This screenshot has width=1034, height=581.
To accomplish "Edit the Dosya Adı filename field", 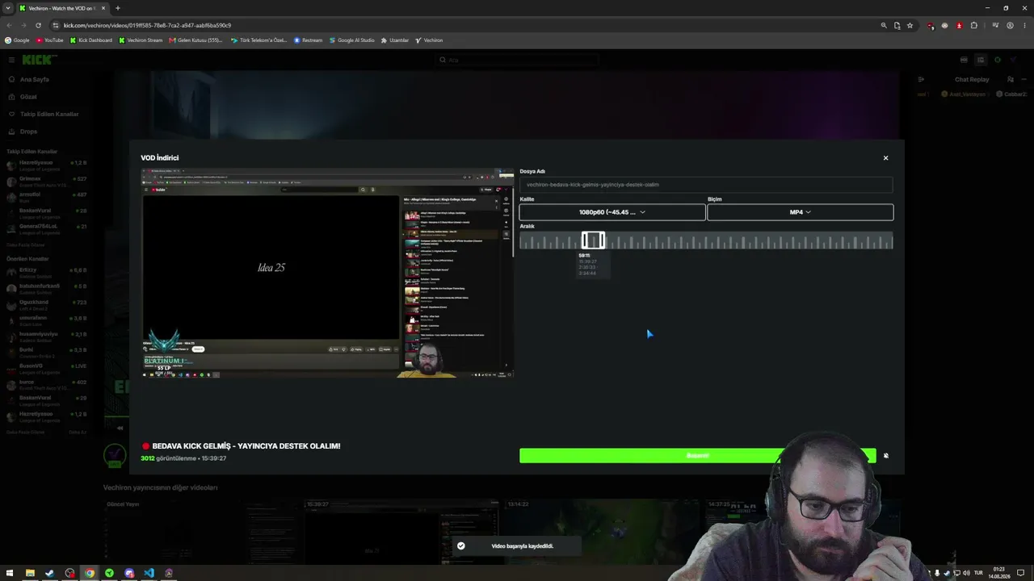I will click(706, 185).
